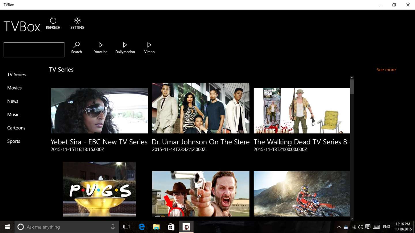The image size is (415, 233).
Task: Open Task View in the taskbar
Action: pos(126,227)
